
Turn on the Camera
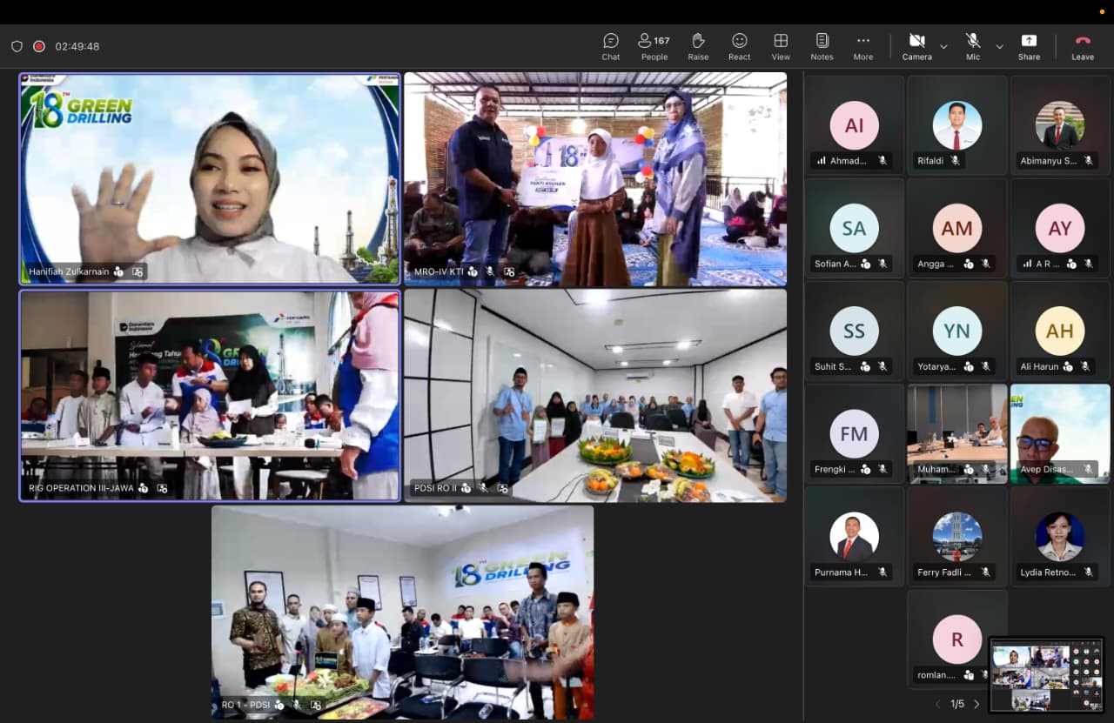click(x=916, y=47)
